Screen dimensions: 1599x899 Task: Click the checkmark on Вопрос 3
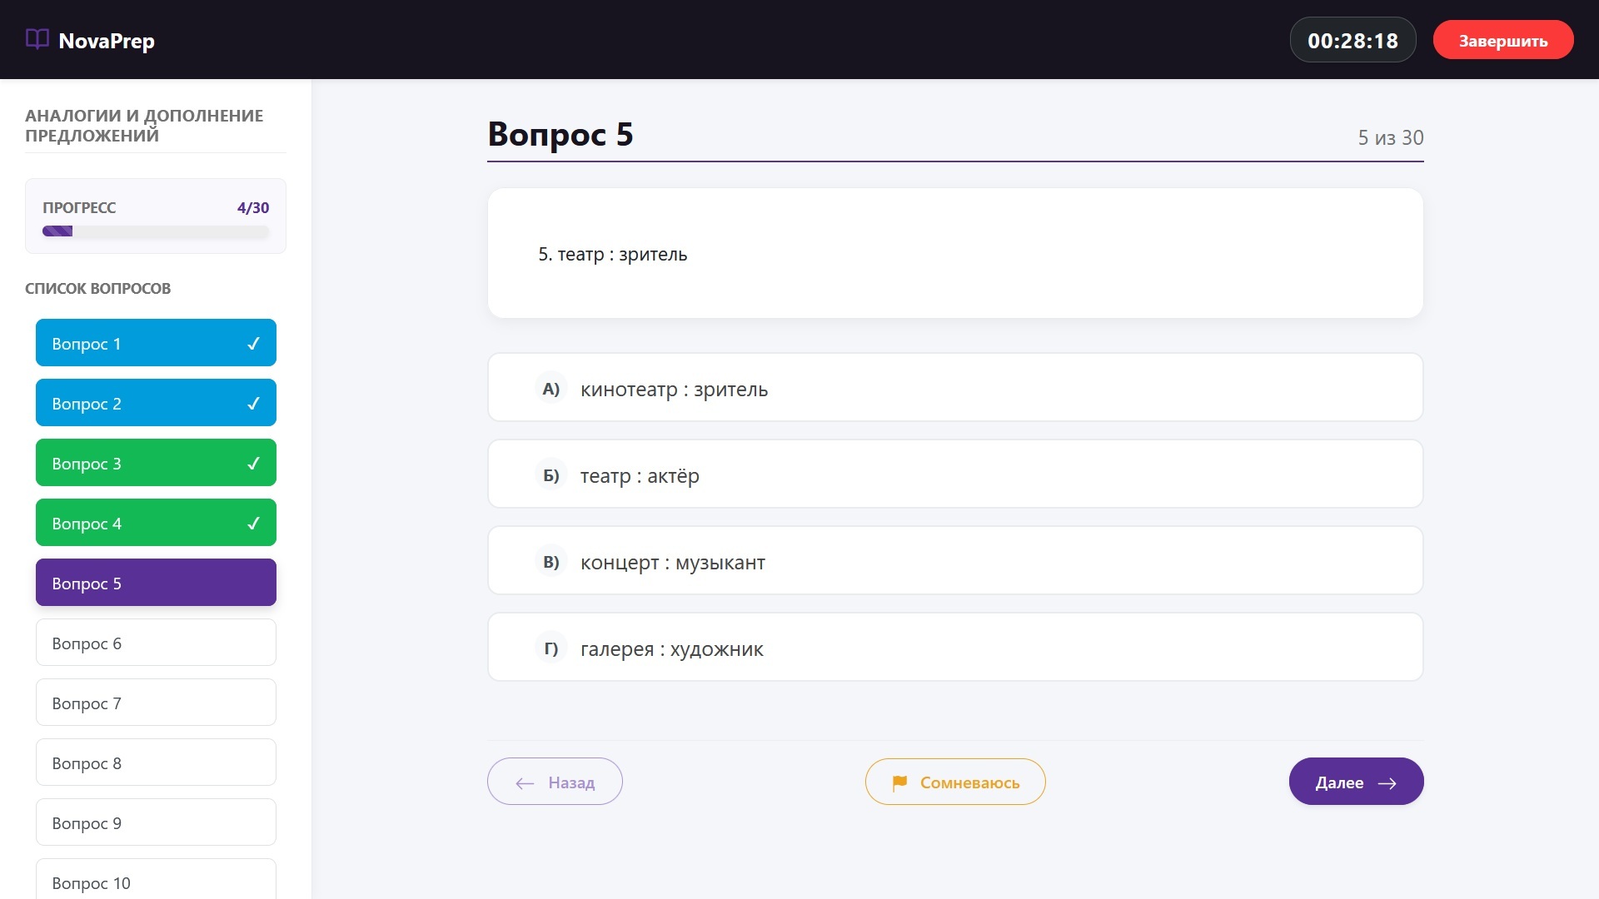(x=253, y=463)
